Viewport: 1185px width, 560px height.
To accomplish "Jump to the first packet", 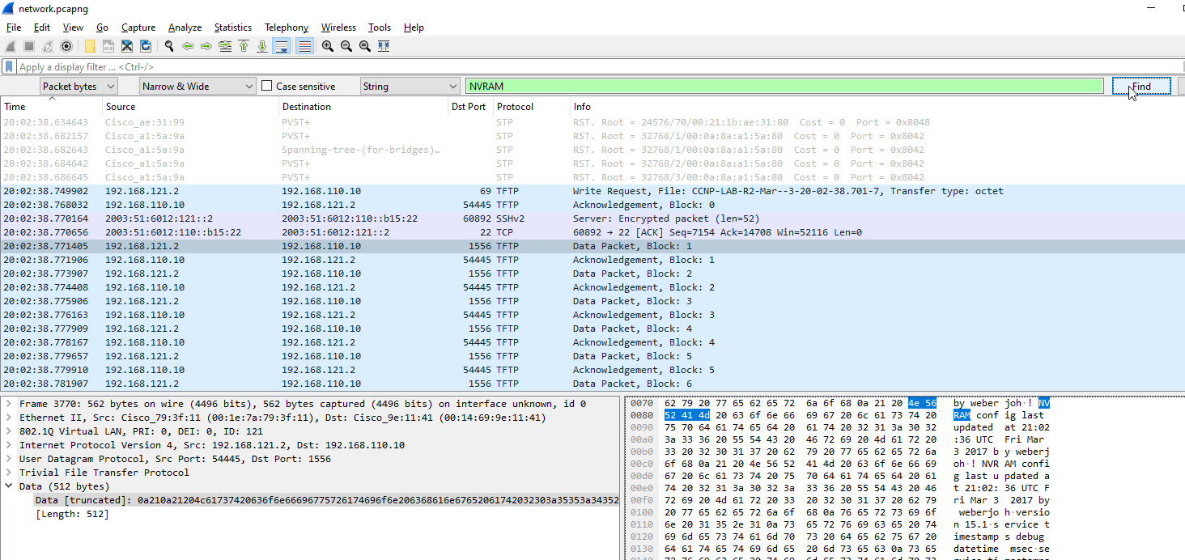I will (x=244, y=46).
